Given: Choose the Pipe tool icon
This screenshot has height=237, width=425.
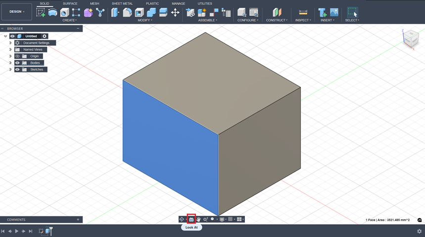Looking at the screenshot, I should tap(100, 12).
